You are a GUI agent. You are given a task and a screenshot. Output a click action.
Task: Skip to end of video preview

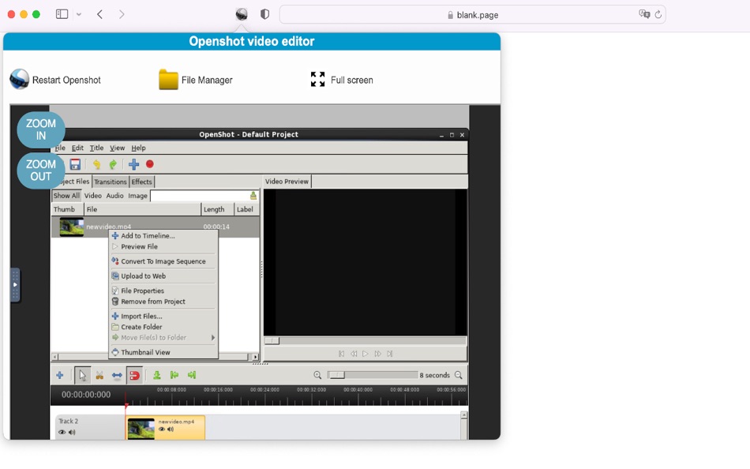[390, 355]
